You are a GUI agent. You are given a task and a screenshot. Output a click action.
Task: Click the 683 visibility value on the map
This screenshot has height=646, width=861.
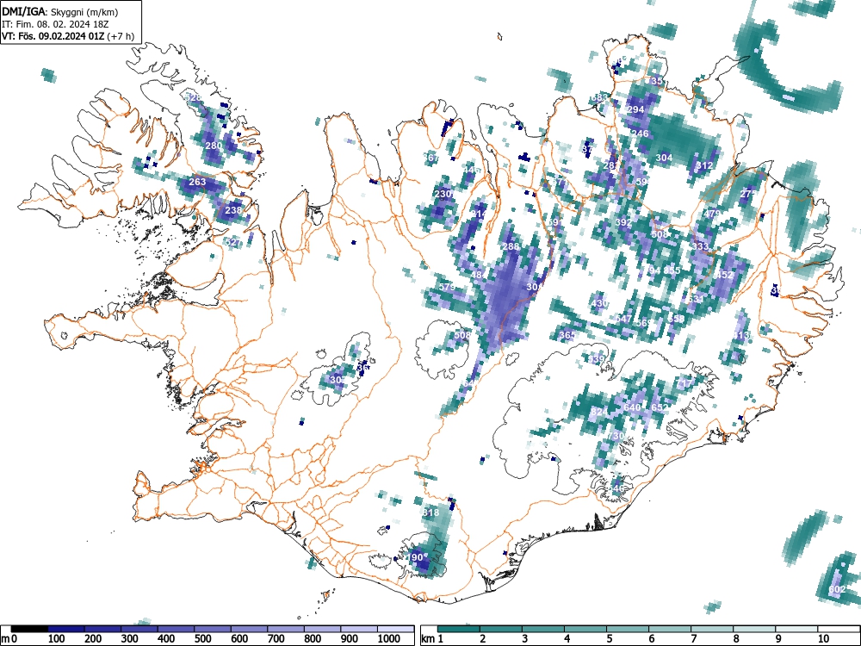[599, 98]
